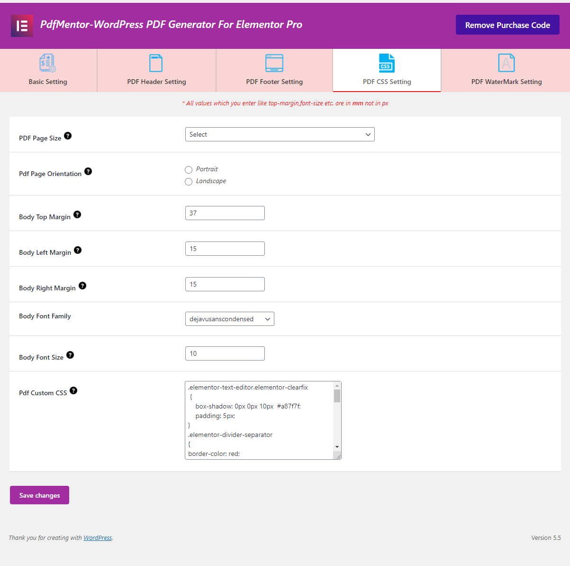The width and height of the screenshot is (570, 566).
Task: Select the Landscape orientation option
Action: (x=189, y=182)
